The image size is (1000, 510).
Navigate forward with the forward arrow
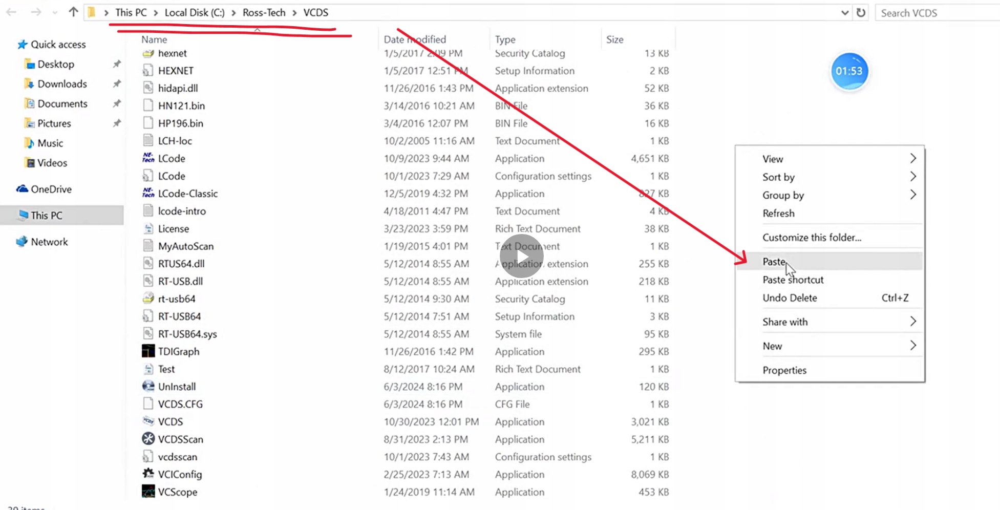point(36,12)
